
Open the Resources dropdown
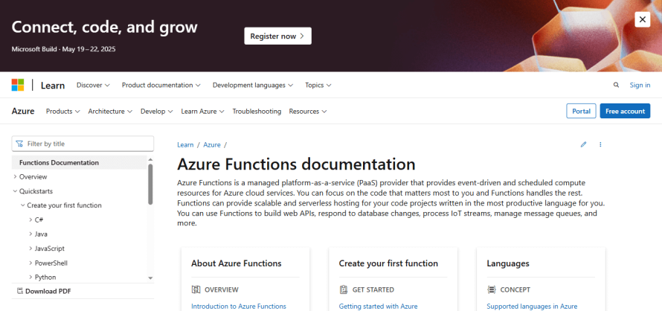pos(308,111)
